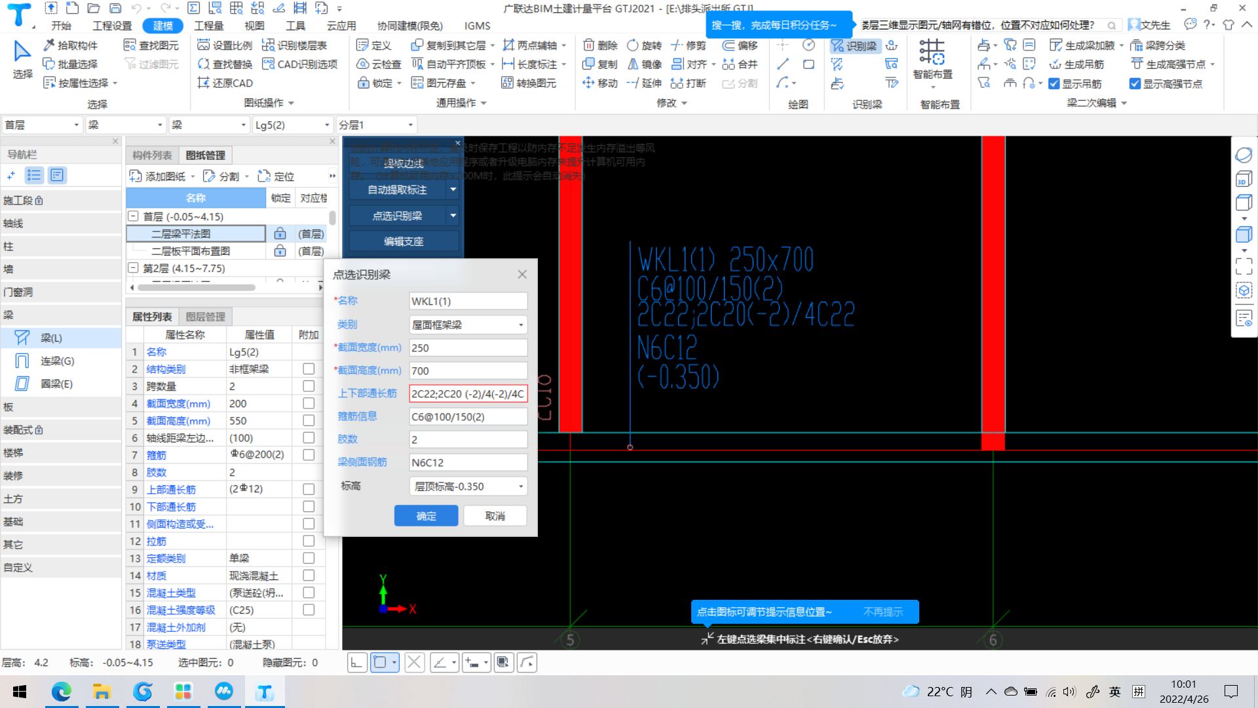Check the 跨数量 attach checkbox
Viewport: 1258px width, 708px height.
tap(309, 386)
